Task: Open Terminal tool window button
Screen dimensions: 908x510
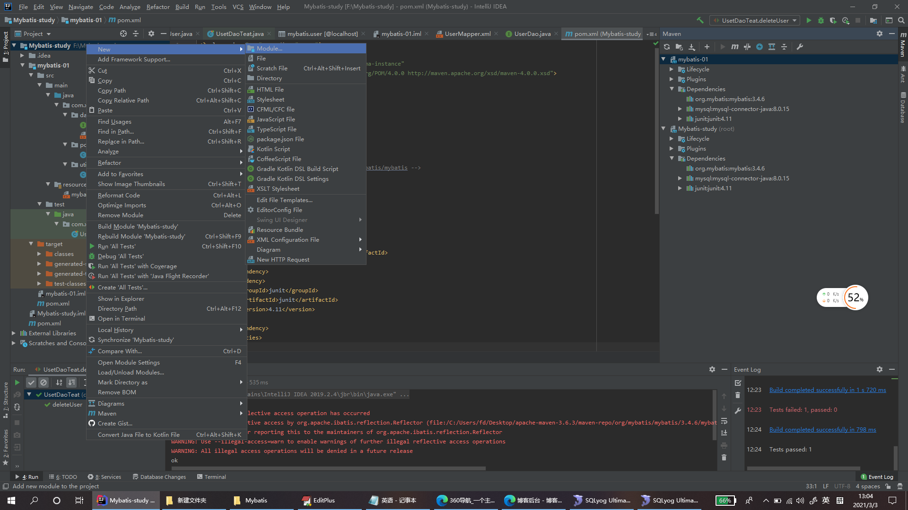Action: 211,477
